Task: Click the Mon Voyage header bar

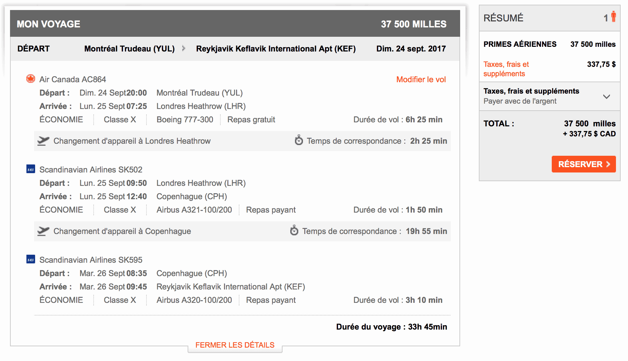Action: [x=235, y=24]
